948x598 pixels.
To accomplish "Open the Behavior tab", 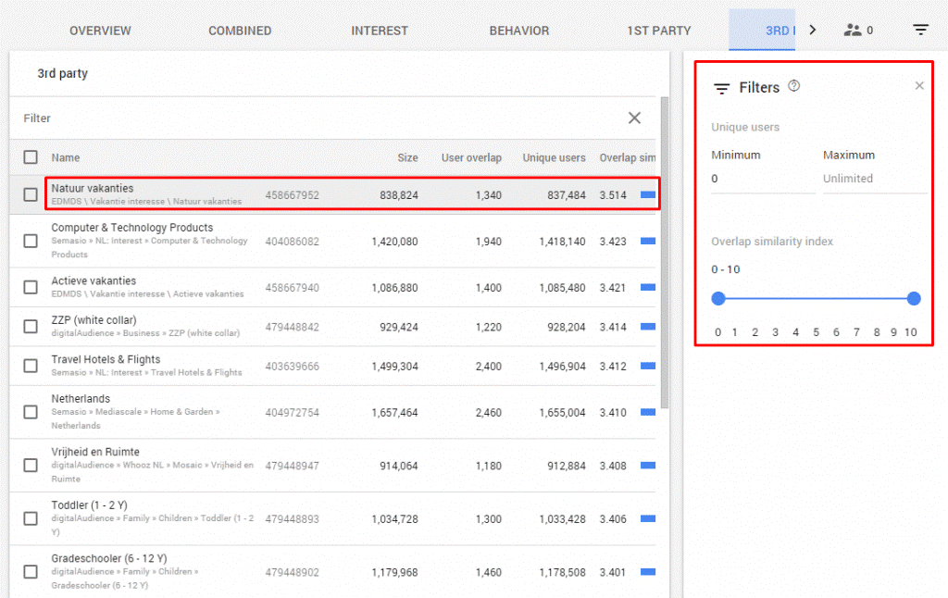I will click(x=518, y=31).
